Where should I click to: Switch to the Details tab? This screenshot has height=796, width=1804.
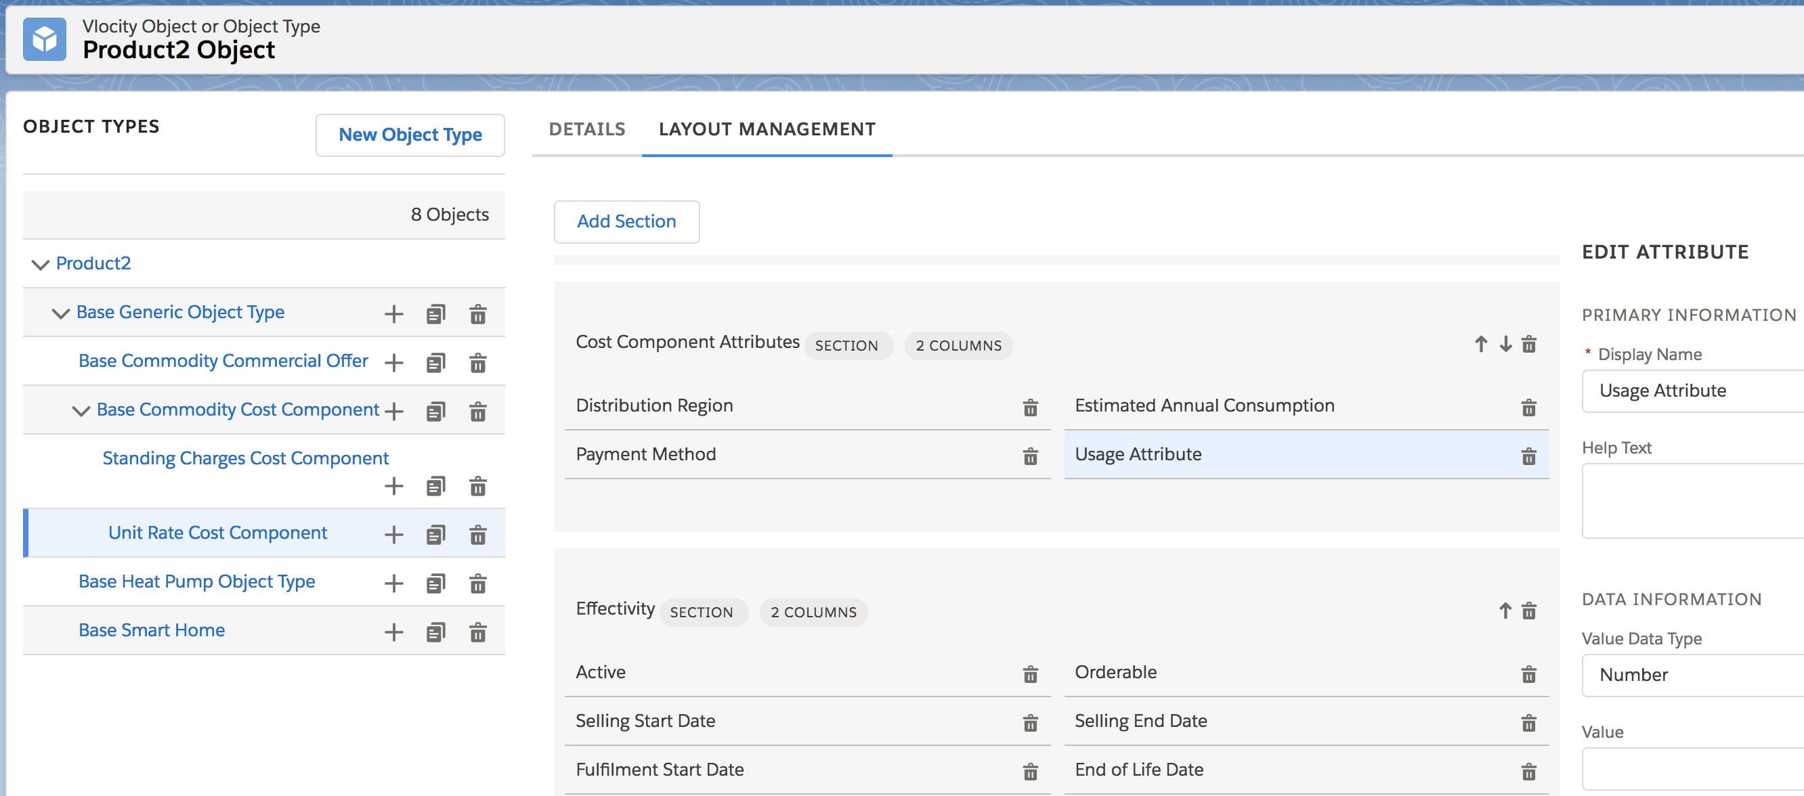tap(586, 129)
